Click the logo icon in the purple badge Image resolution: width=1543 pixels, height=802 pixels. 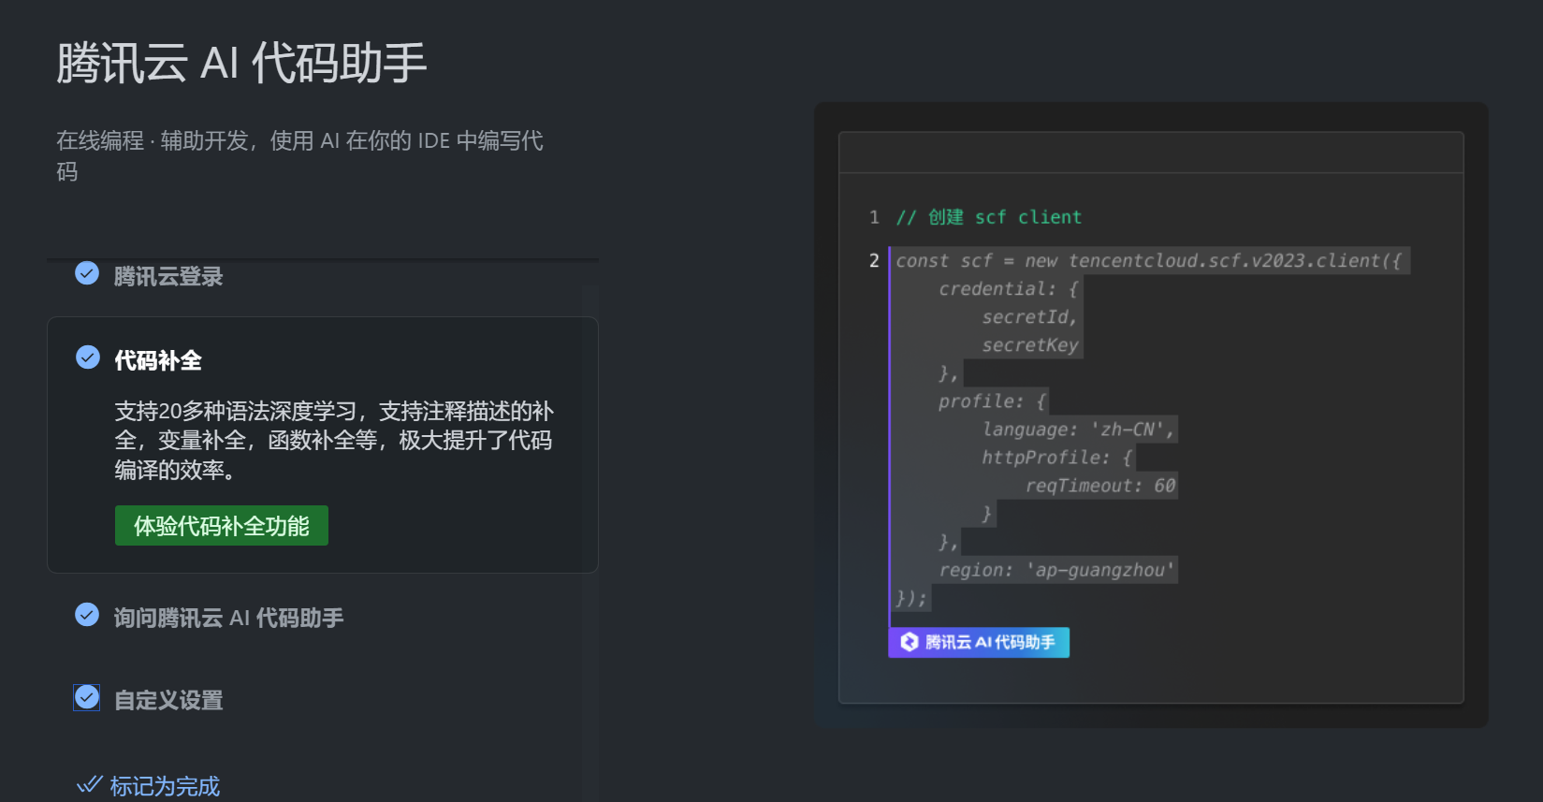910,642
